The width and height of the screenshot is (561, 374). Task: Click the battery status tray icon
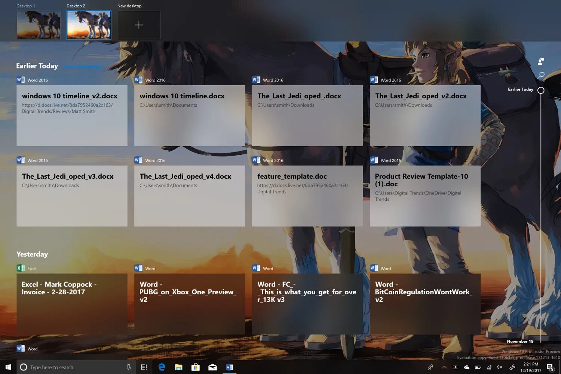478,367
